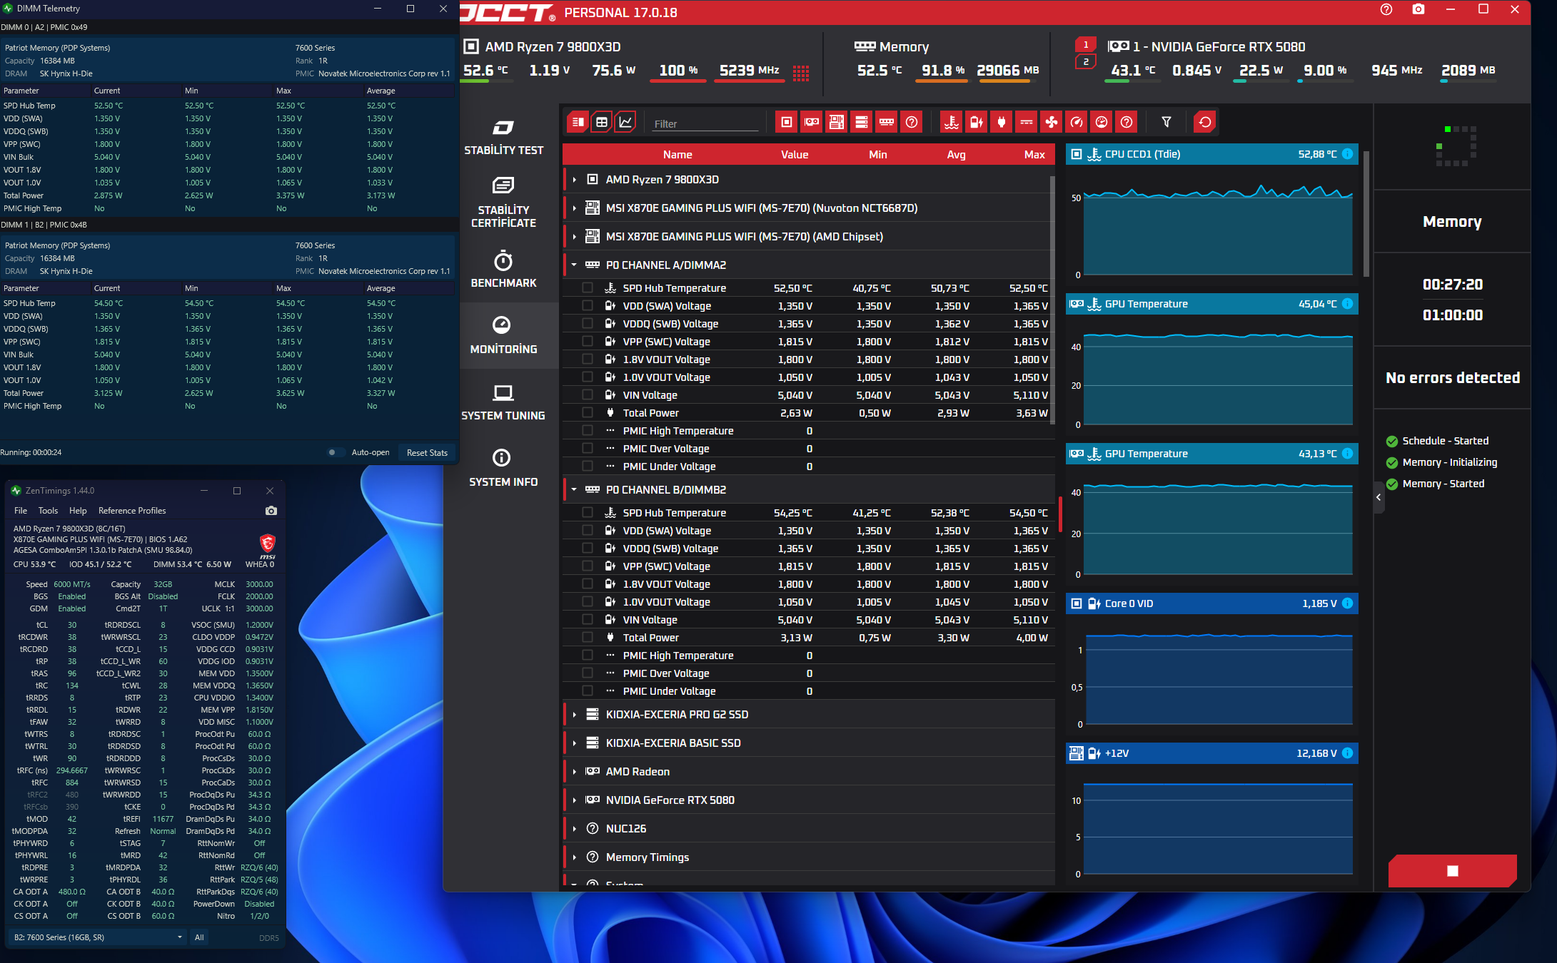Click the info icon on +12V graph
Viewport: 1557px width, 963px height.
point(1347,753)
